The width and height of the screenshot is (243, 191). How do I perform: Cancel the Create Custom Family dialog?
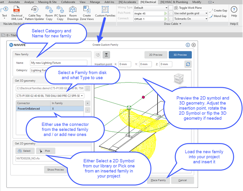coord(183,180)
